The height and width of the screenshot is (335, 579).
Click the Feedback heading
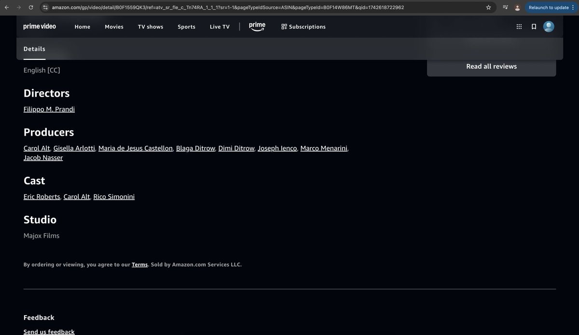(39, 318)
